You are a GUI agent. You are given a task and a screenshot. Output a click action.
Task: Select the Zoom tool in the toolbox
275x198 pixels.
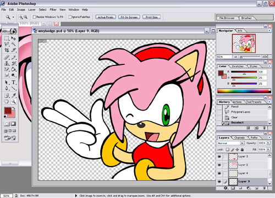click(x=13, y=101)
